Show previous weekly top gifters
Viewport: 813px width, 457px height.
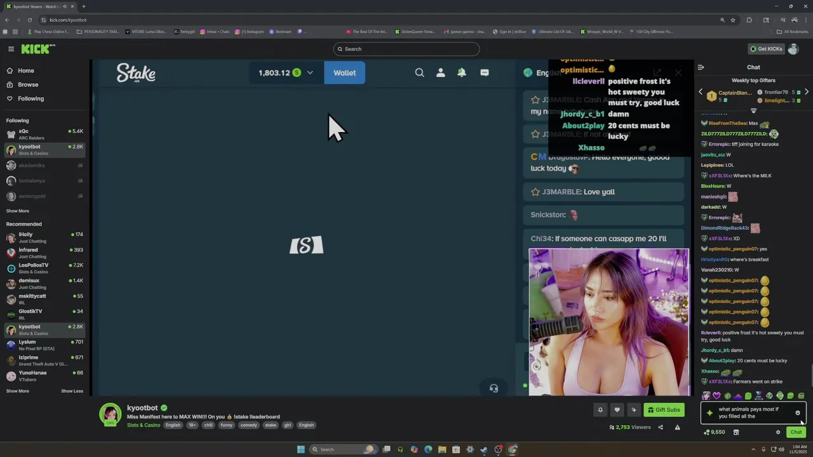click(x=701, y=92)
